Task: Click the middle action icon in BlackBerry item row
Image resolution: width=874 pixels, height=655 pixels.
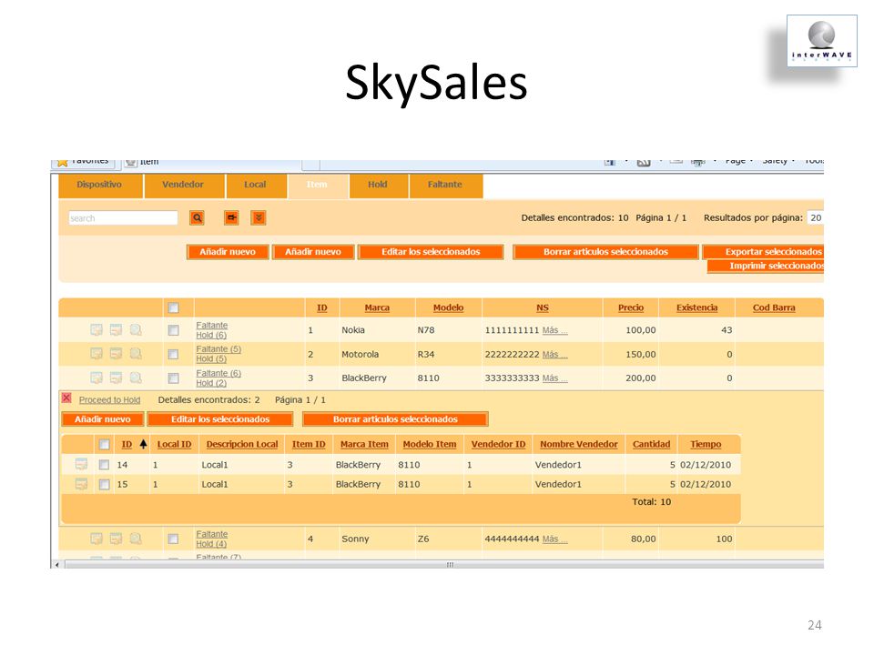Action: 116,378
